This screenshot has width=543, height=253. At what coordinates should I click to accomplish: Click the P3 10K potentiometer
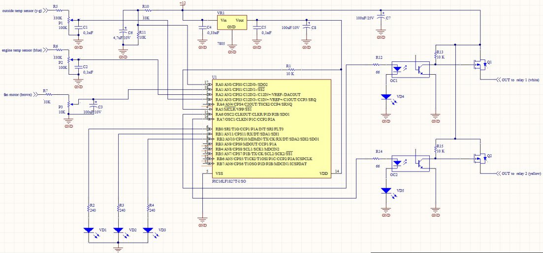pyautogui.click(x=69, y=103)
